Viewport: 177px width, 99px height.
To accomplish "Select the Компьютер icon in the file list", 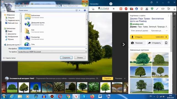I will tap(27, 38).
